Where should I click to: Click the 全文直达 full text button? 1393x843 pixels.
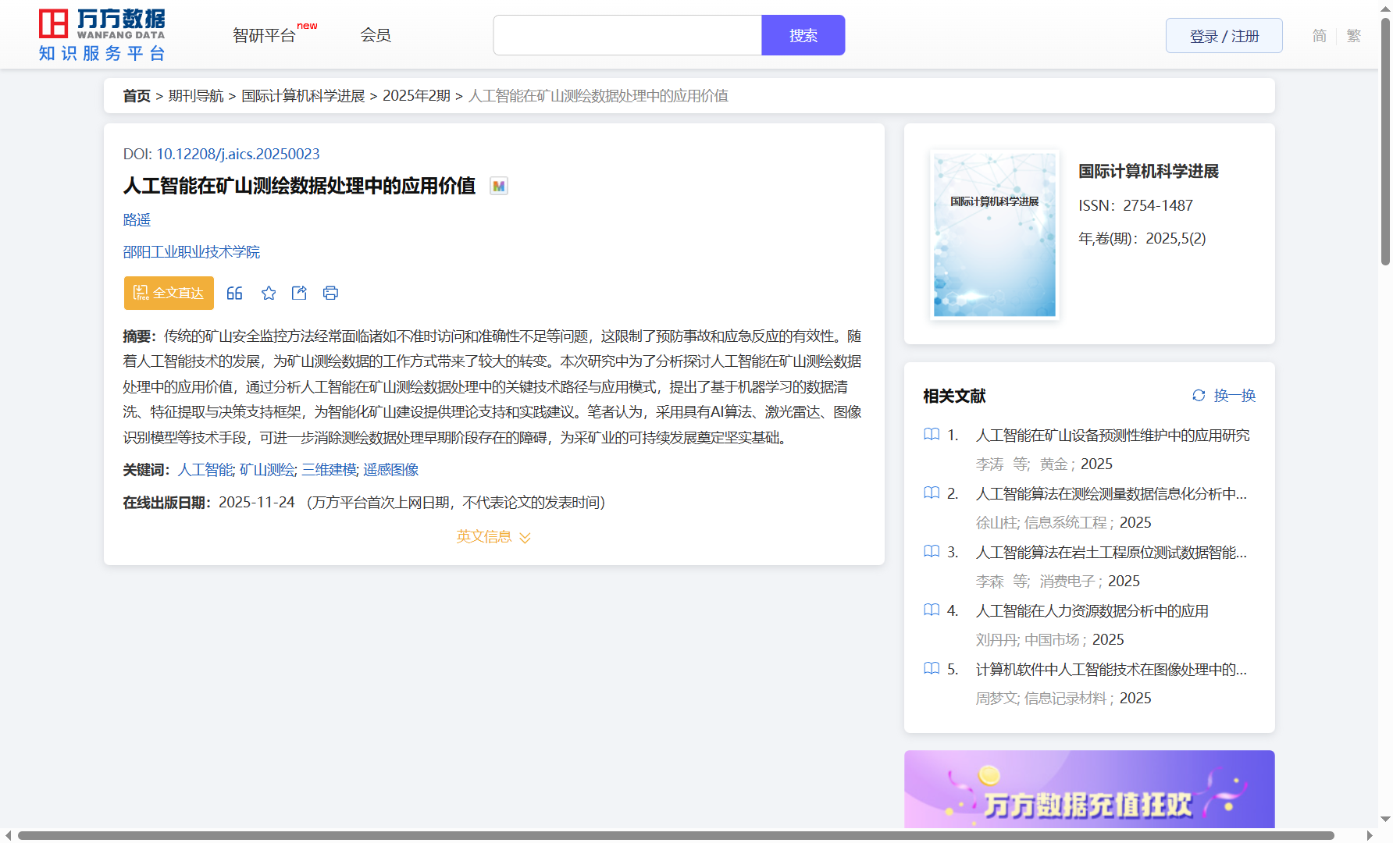[169, 293]
